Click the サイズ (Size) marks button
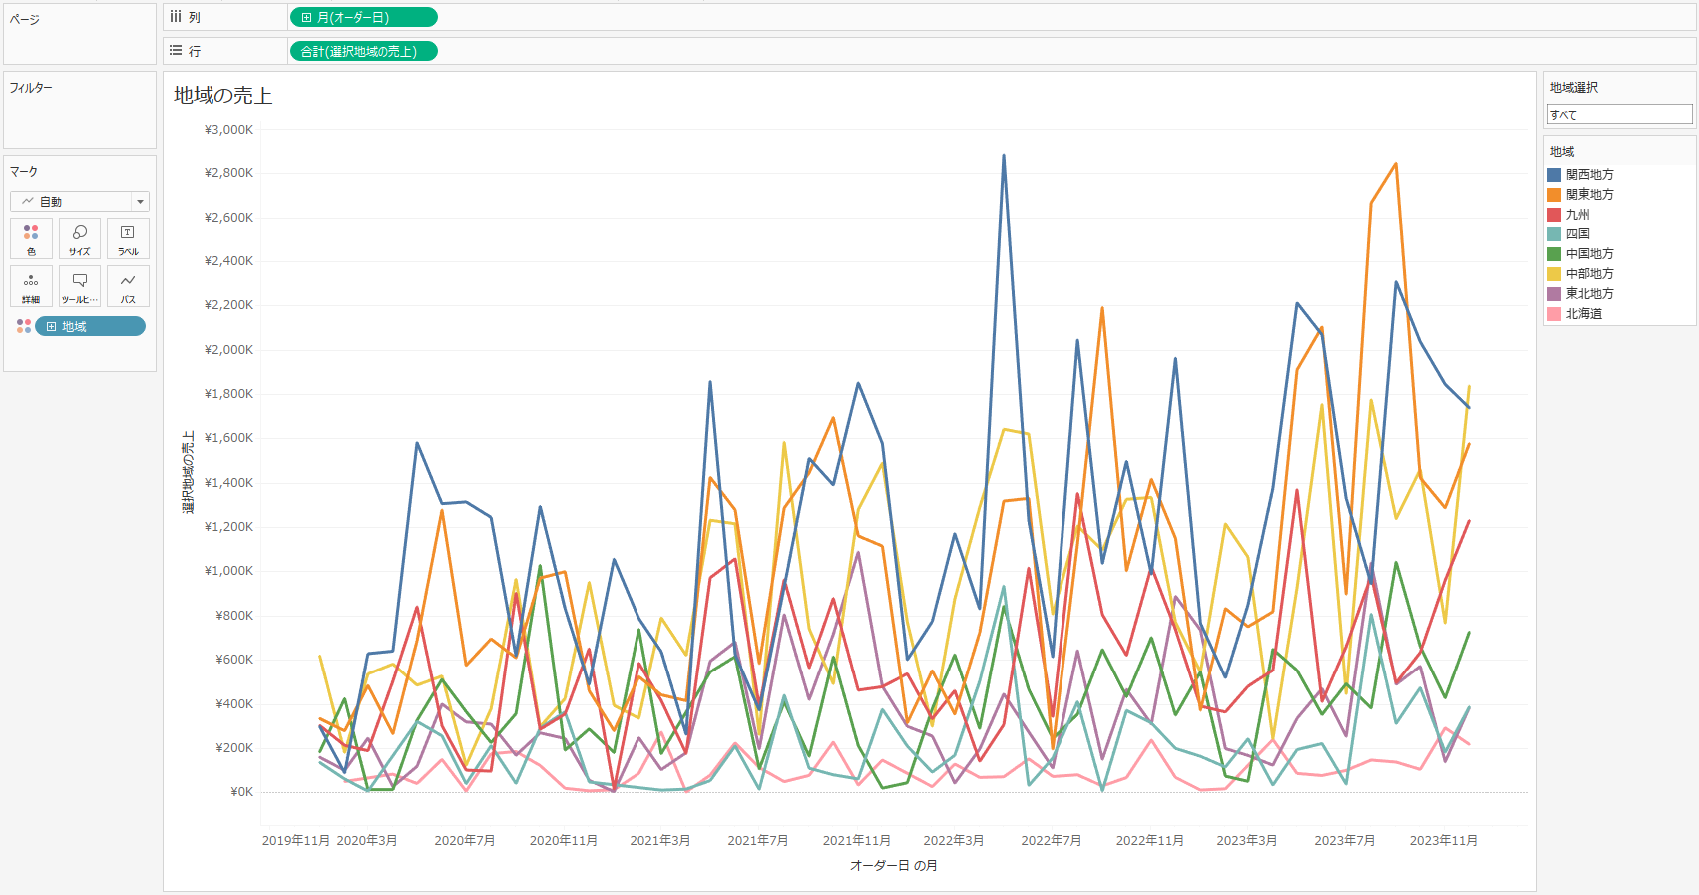 point(80,238)
